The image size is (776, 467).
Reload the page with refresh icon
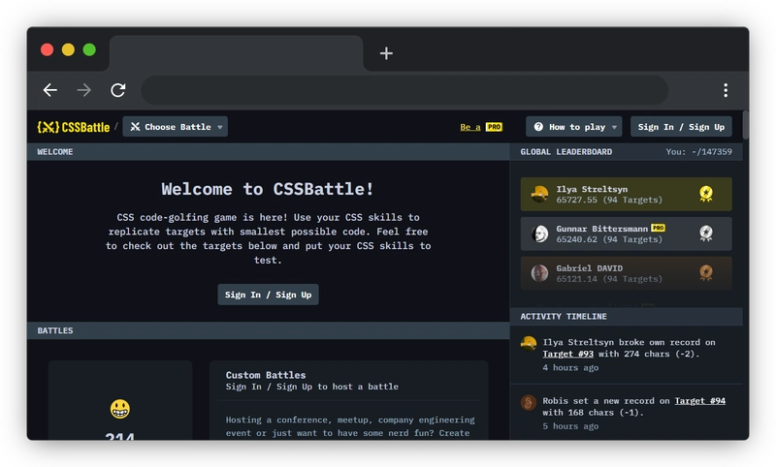coord(117,90)
